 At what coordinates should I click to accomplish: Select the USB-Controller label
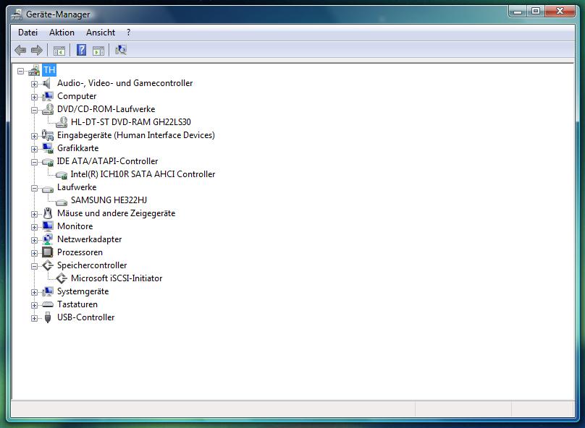85,317
